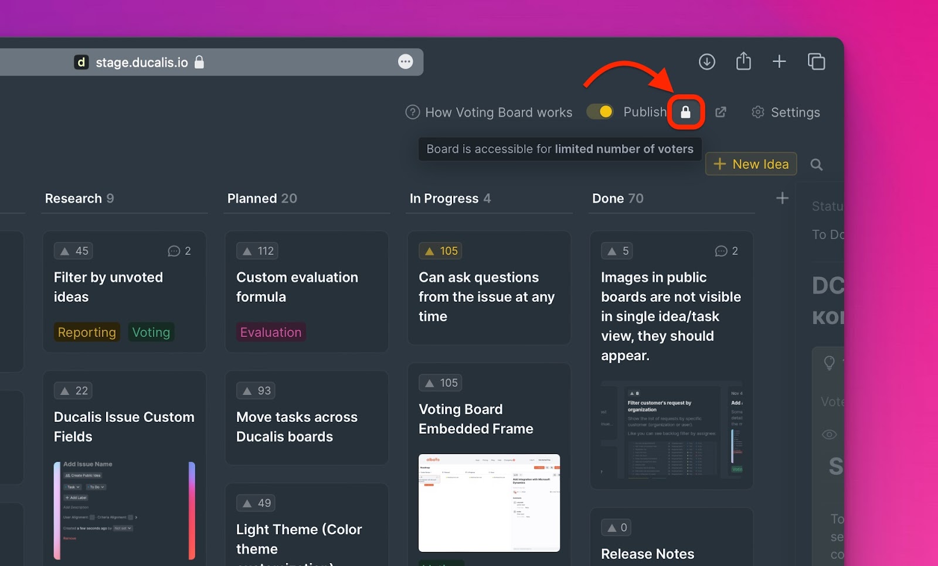
Task: Upvote Light Theme idea (49)
Action: 256,503
